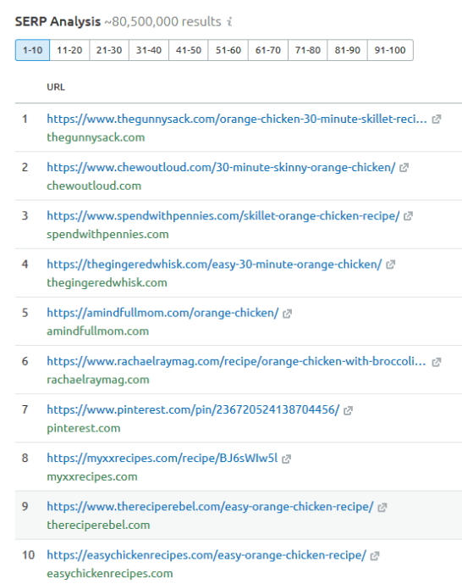
Task: Open chewoutloud.com skinny-orange-chicken URL
Action: 221,168
